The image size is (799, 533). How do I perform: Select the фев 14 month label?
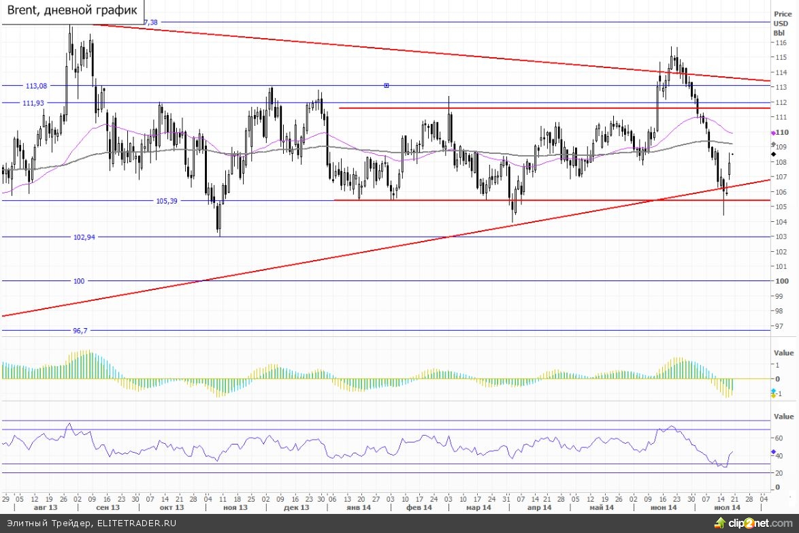(419, 508)
